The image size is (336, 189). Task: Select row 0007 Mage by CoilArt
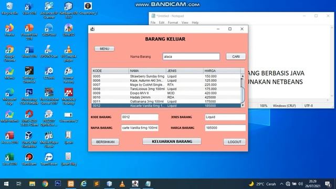tap(166, 85)
